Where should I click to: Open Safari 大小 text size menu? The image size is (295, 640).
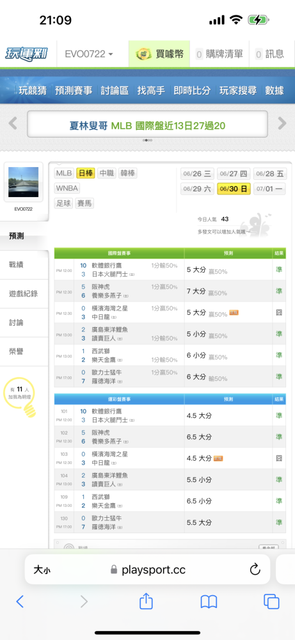[x=42, y=570]
